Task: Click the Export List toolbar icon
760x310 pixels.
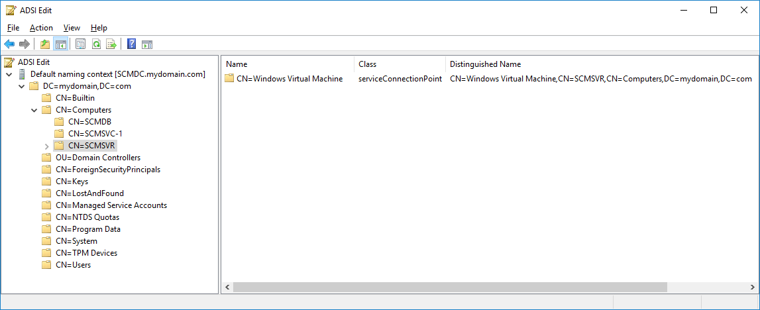Action: coord(111,44)
